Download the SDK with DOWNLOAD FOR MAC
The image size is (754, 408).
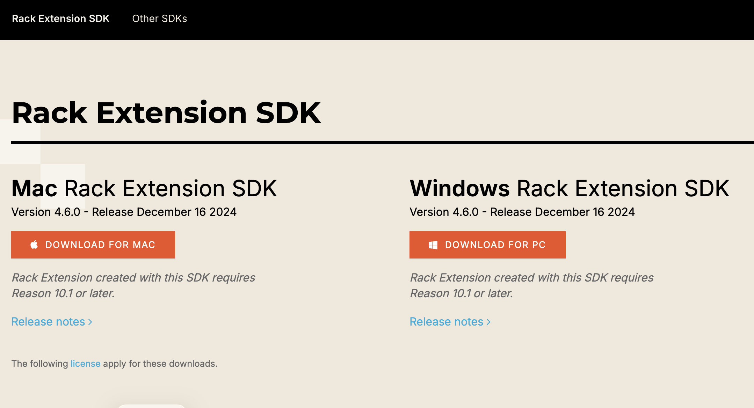93,245
